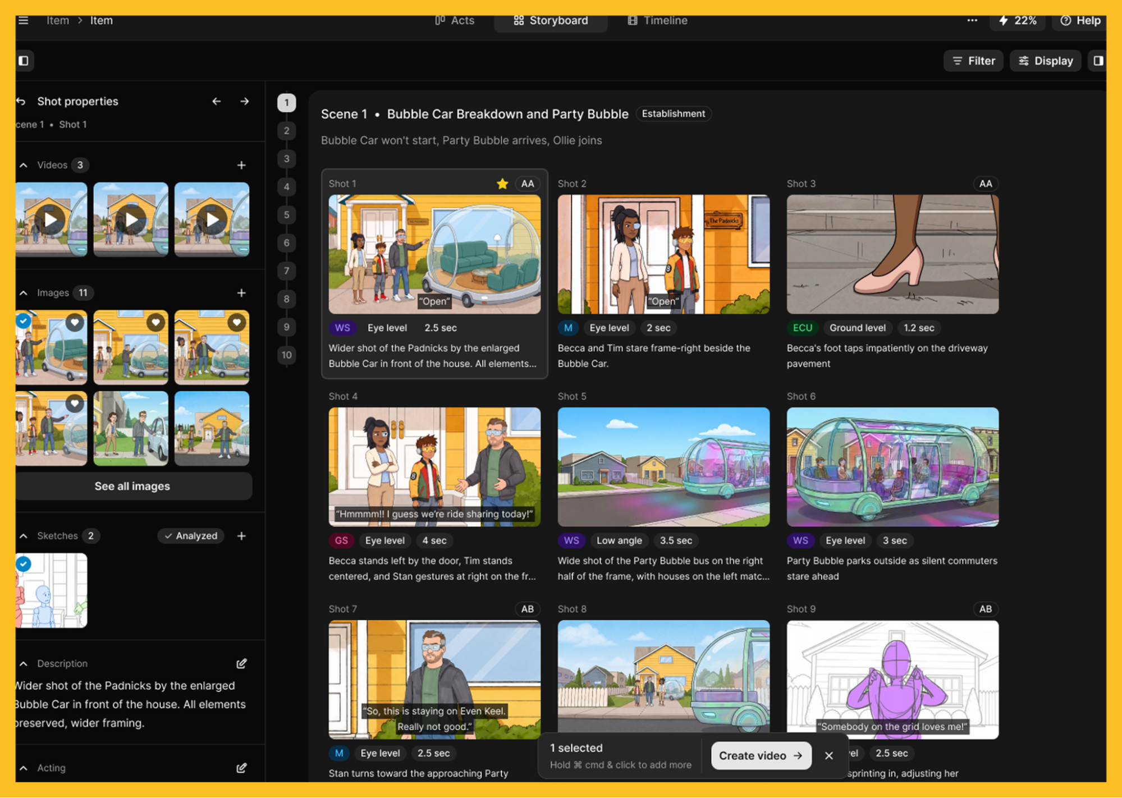
Task: Click the Analyzed status badge
Action: click(x=191, y=536)
